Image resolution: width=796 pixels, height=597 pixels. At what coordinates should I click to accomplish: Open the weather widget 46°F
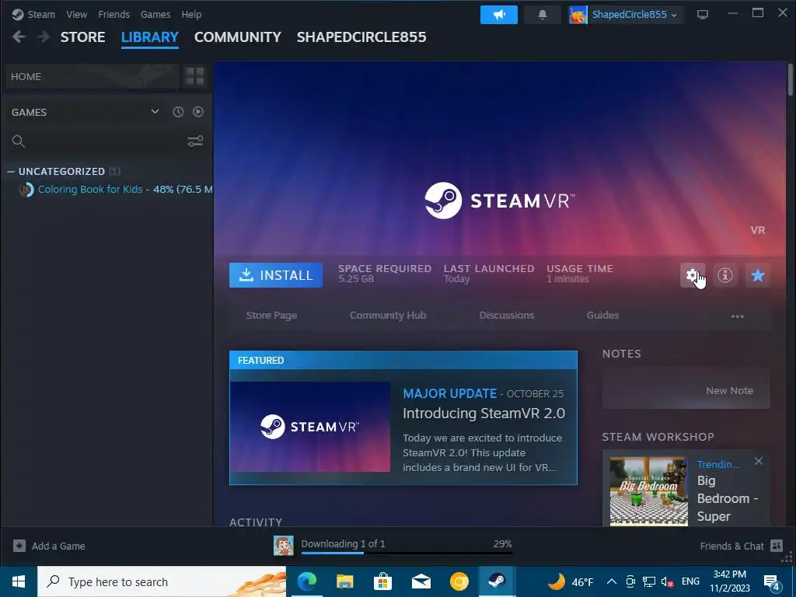571,581
